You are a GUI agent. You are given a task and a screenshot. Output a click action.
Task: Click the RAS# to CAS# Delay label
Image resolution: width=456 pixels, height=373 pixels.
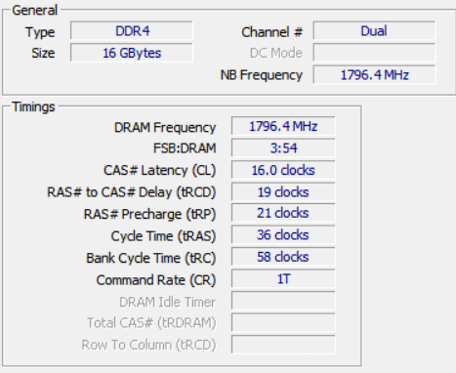pyautogui.click(x=132, y=192)
